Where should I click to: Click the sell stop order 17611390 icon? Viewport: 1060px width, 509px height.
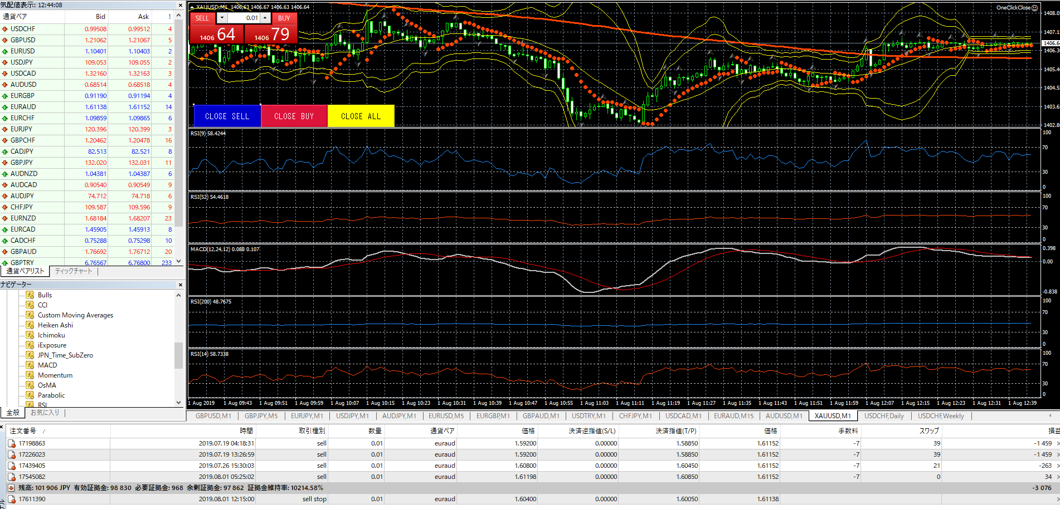[12, 500]
